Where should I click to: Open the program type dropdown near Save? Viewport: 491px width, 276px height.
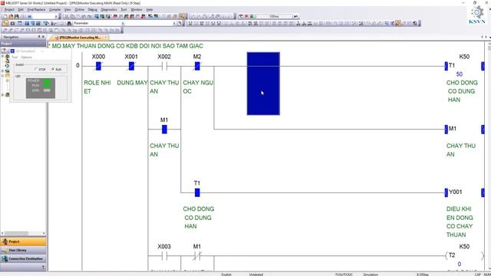point(56,16)
